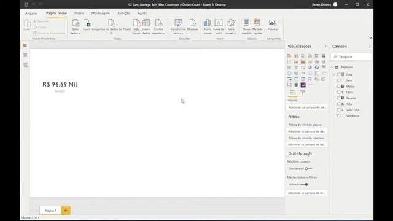
Task: Open the Mais visuais dropdown
Action: point(231,27)
